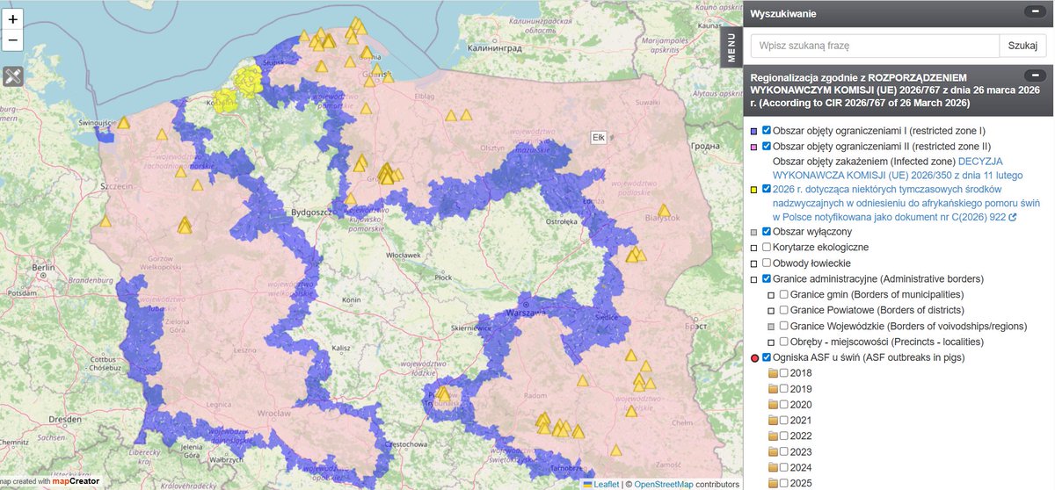Click the mapCreator logo link
Screen dimensions: 1055x490
coord(76,481)
